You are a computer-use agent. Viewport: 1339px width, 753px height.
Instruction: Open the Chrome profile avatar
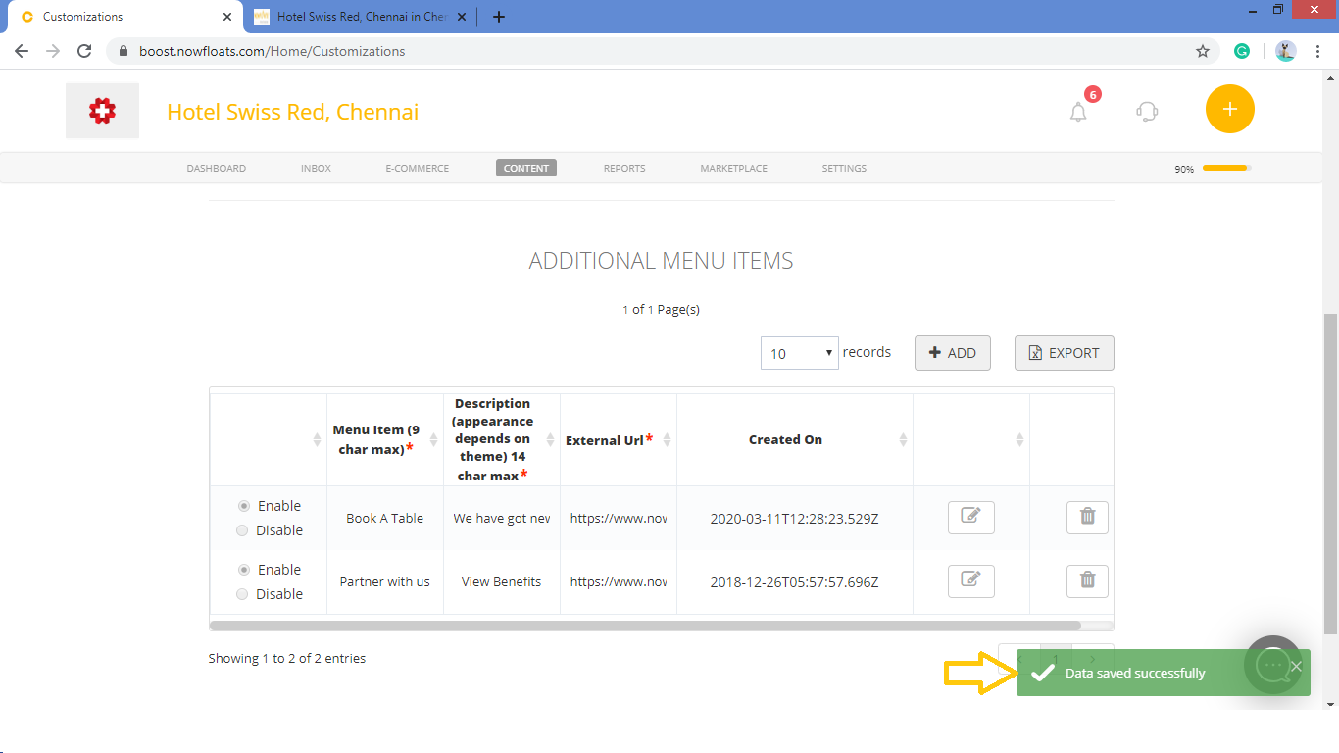click(x=1286, y=51)
